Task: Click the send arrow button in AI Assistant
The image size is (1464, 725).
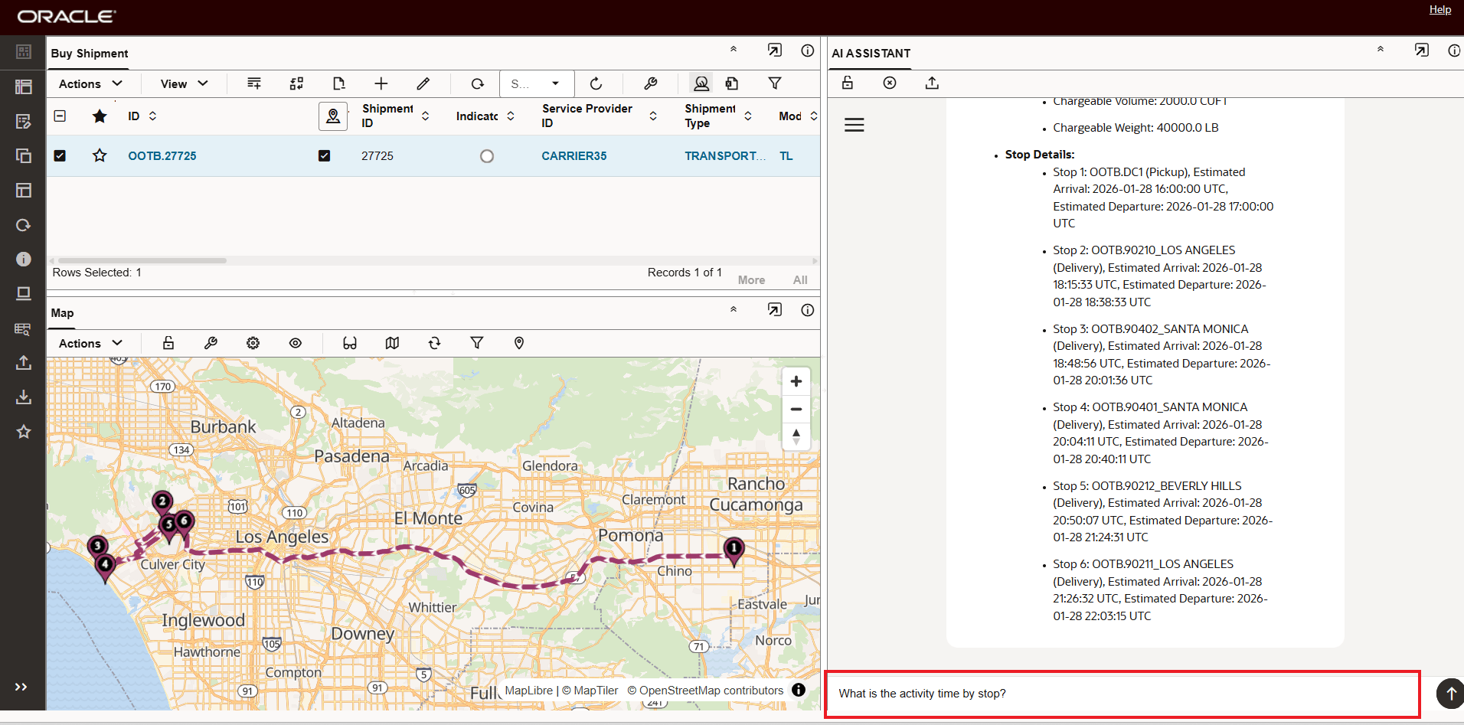Action: tap(1449, 694)
